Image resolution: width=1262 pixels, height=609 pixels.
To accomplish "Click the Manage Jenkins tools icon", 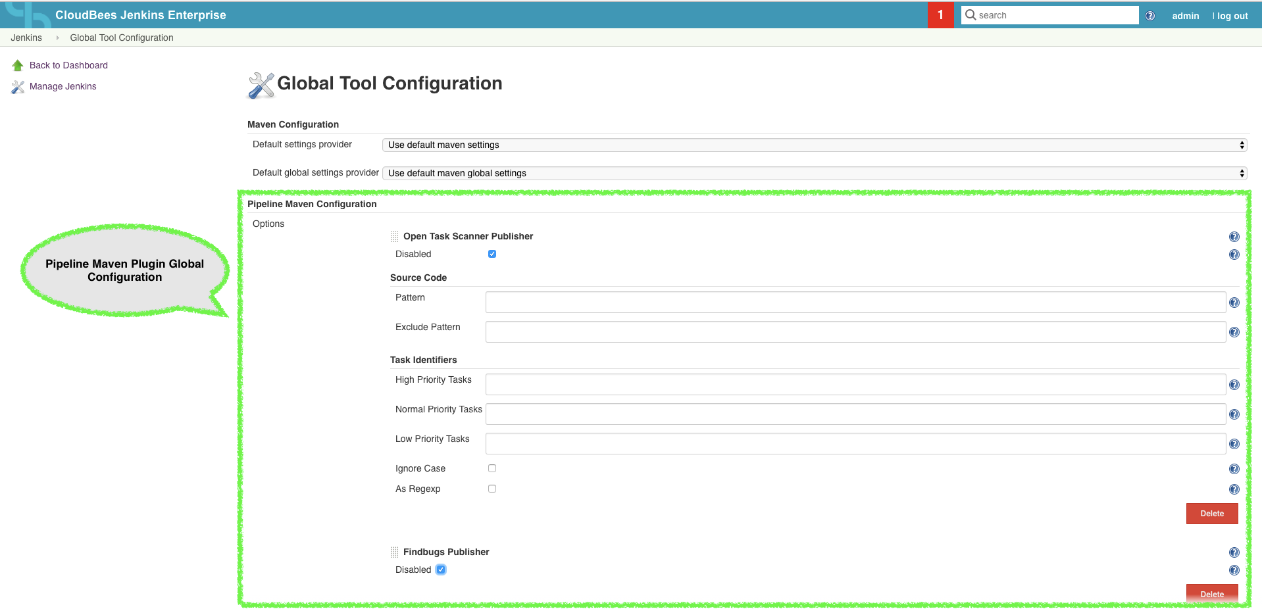I will [x=18, y=87].
